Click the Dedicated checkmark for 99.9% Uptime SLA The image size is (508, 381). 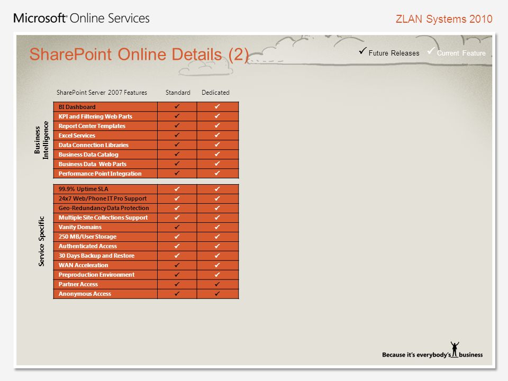[x=217, y=188]
